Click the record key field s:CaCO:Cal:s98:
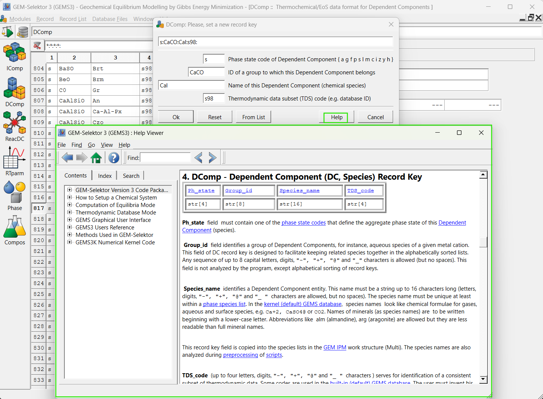The width and height of the screenshot is (543, 399). 276,42
